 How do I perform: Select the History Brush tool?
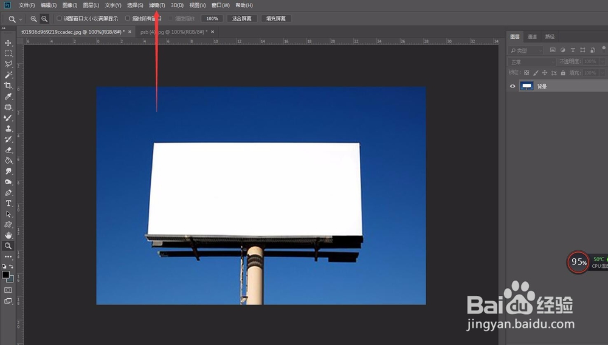click(8, 139)
